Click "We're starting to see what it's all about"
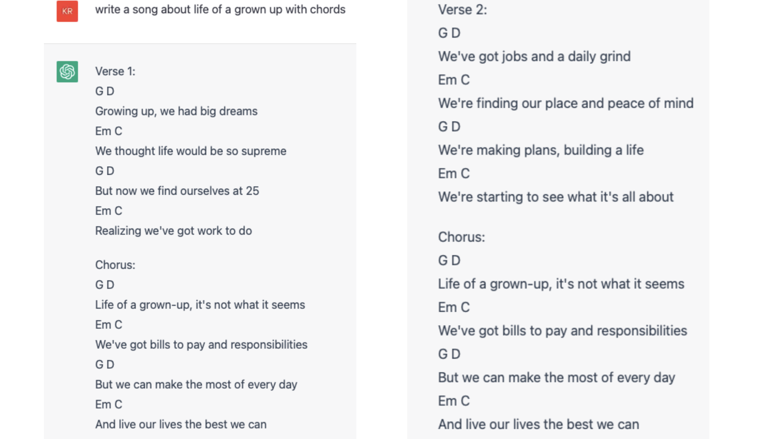The height and width of the screenshot is (439, 781). (x=556, y=197)
